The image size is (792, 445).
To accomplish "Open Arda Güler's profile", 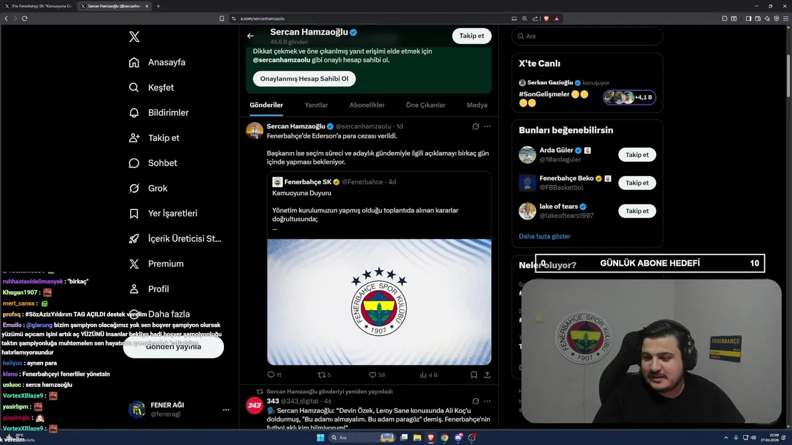I will pos(556,150).
